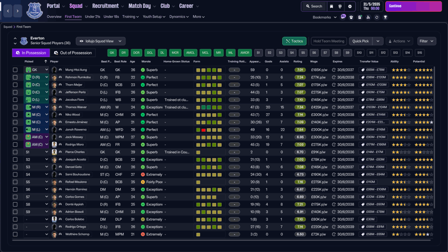Click Pierce Charles's player portrait
The image size is (448, 252).
pos(54,152)
